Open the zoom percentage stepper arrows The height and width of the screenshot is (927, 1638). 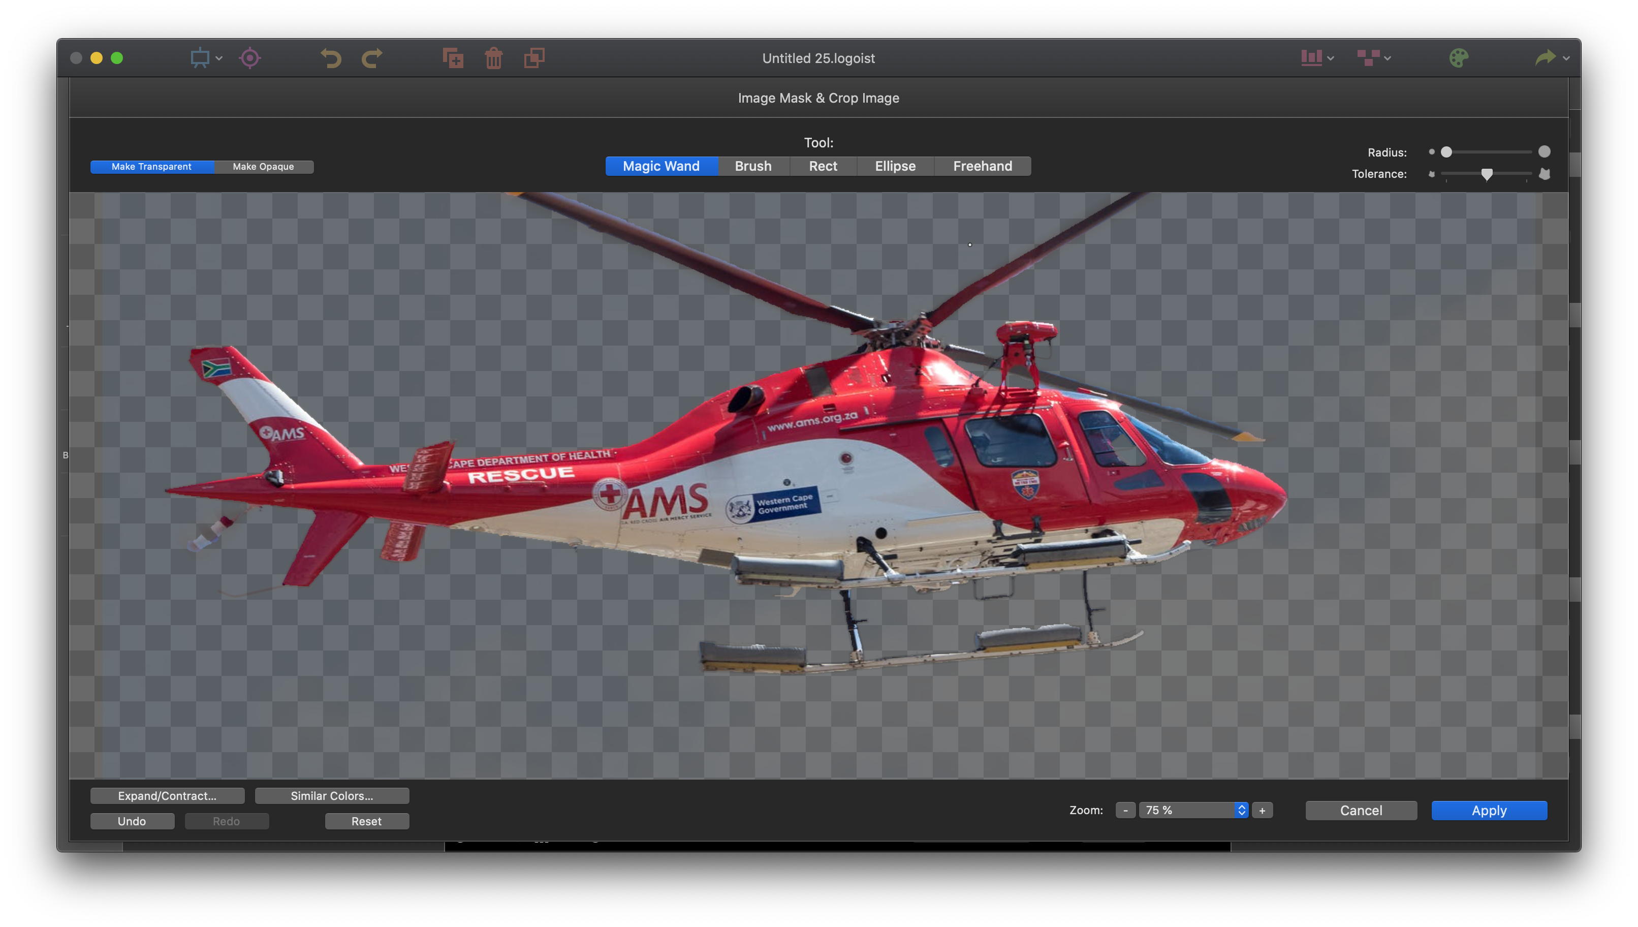coord(1242,811)
